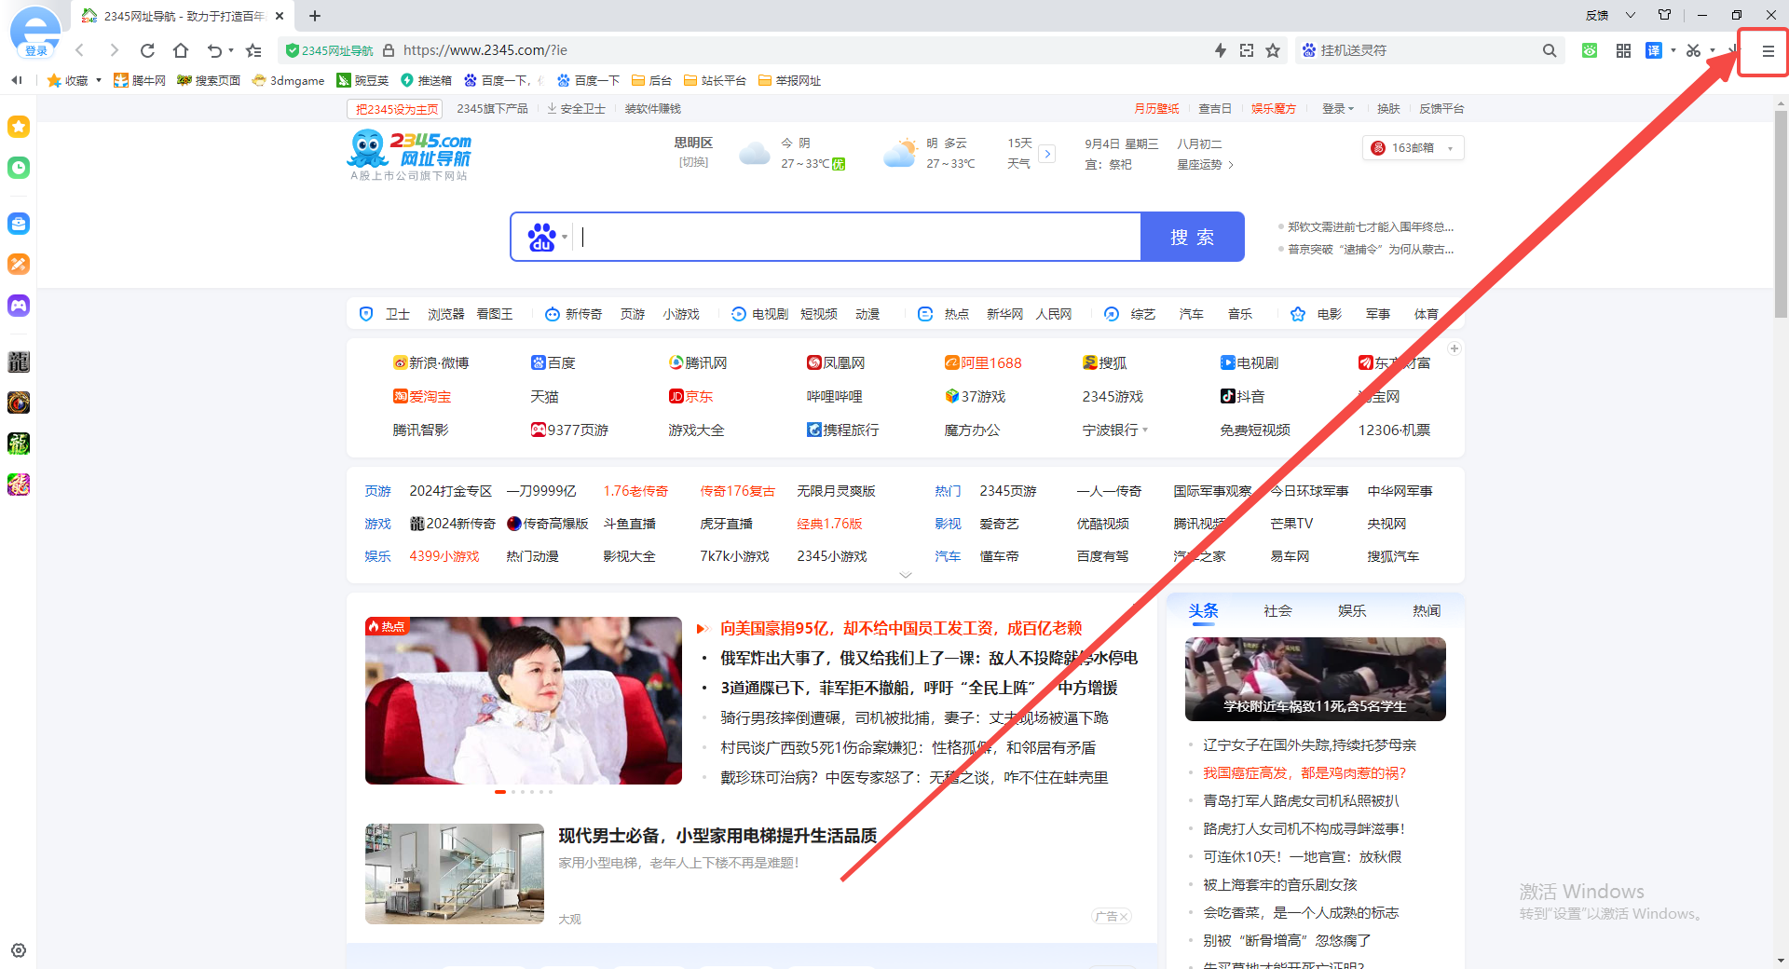Go to the browser home page icon

pyautogui.click(x=181, y=50)
